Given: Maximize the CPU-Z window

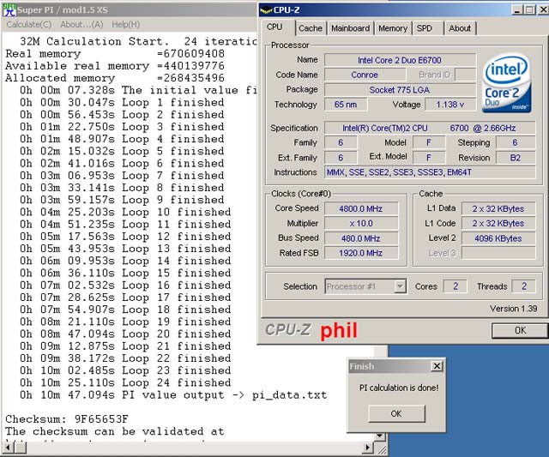Looking at the screenshot, I should tap(530, 9).
